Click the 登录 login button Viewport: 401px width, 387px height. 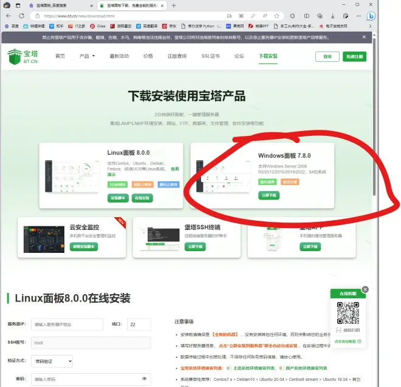coord(327,56)
